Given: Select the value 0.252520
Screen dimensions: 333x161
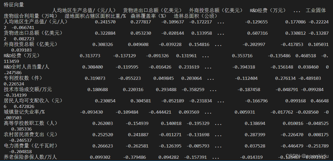Looking at the screenshot, I should (103, 134).
